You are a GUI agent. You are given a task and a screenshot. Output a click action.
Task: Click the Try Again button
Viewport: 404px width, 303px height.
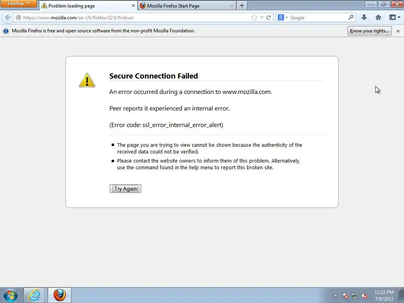pyautogui.click(x=125, y=189)
